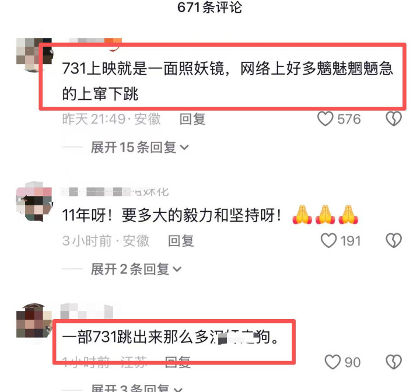This screenshot has height=392, width=420.
Task: Tap broken-heart on the 191-like comment
Action: [x=394, y=240]
